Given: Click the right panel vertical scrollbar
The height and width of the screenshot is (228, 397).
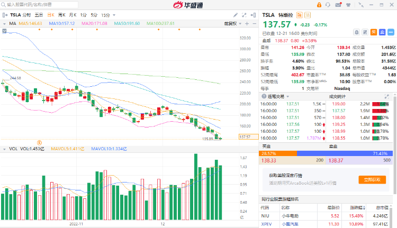Looking at the screenshot, I should (395, 144).
